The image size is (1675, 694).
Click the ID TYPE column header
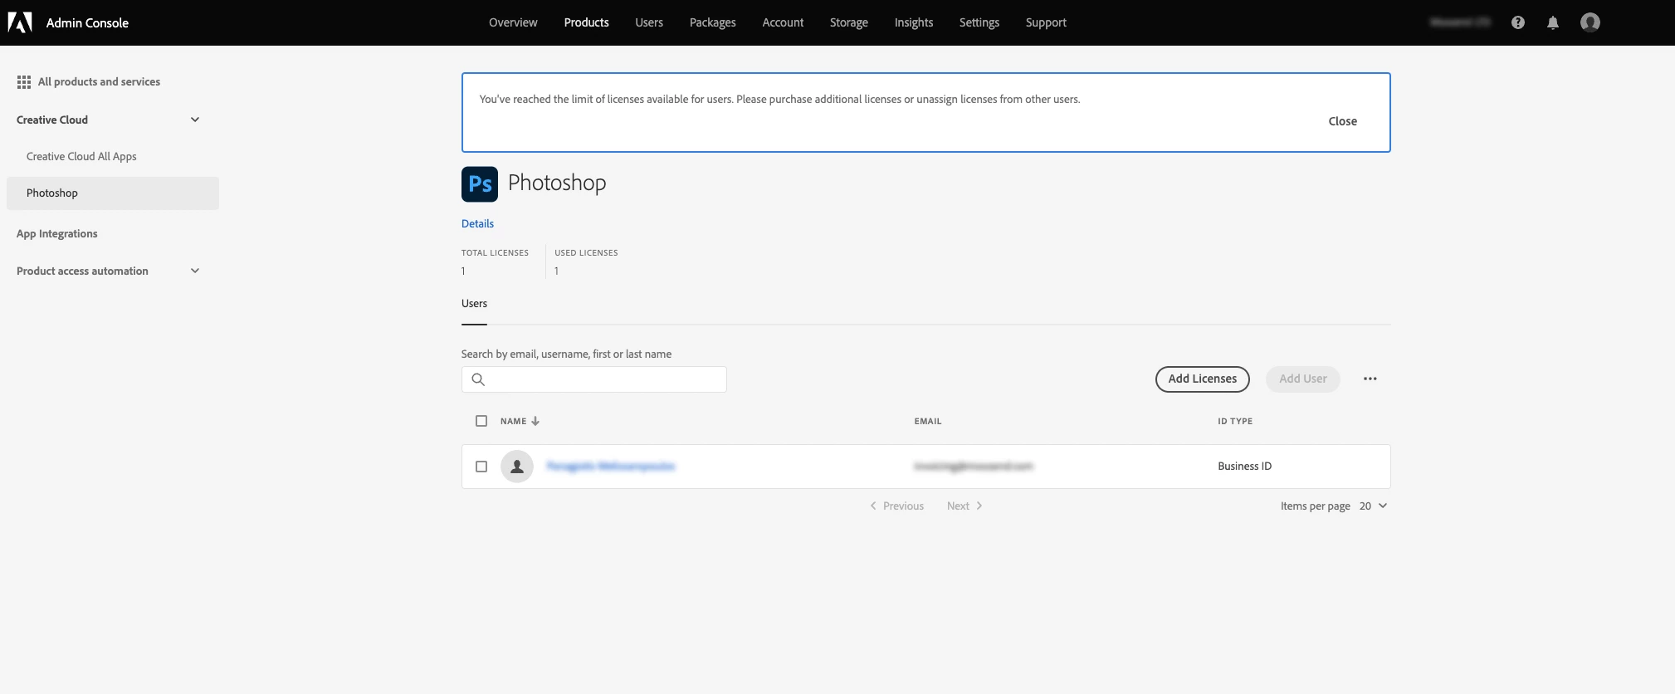click(1235, 421)
